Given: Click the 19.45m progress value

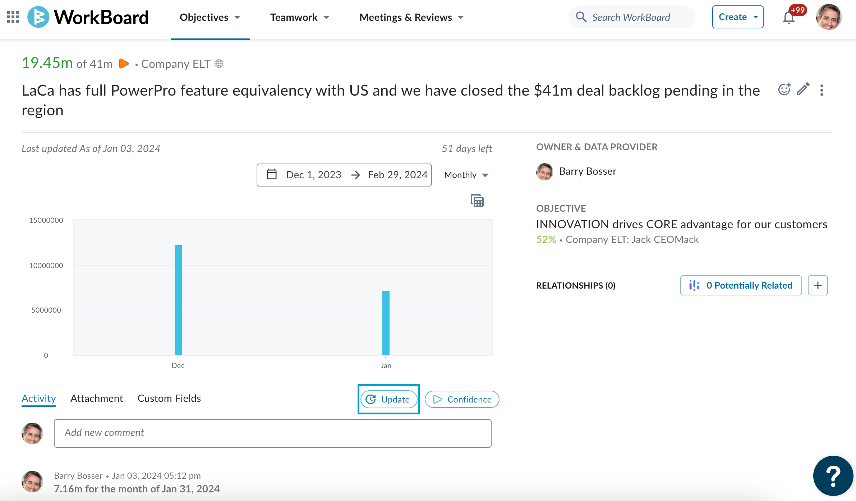Looking at the screenshot, I should pyautogui.click(x=47, y=63).
